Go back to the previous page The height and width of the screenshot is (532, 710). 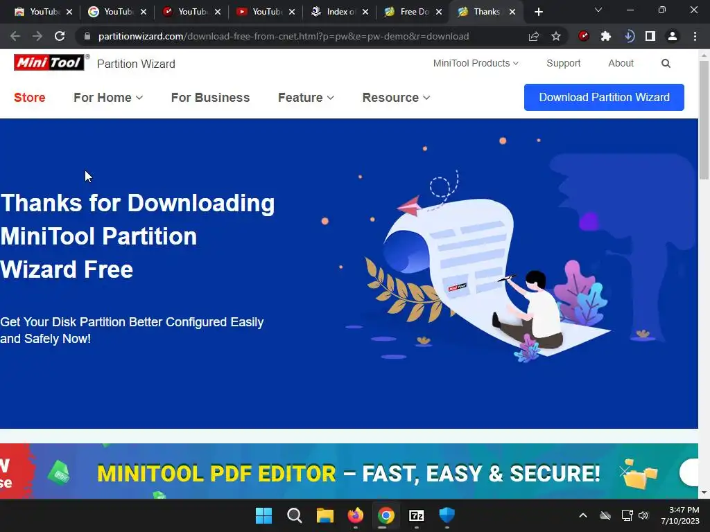point(15,36)
